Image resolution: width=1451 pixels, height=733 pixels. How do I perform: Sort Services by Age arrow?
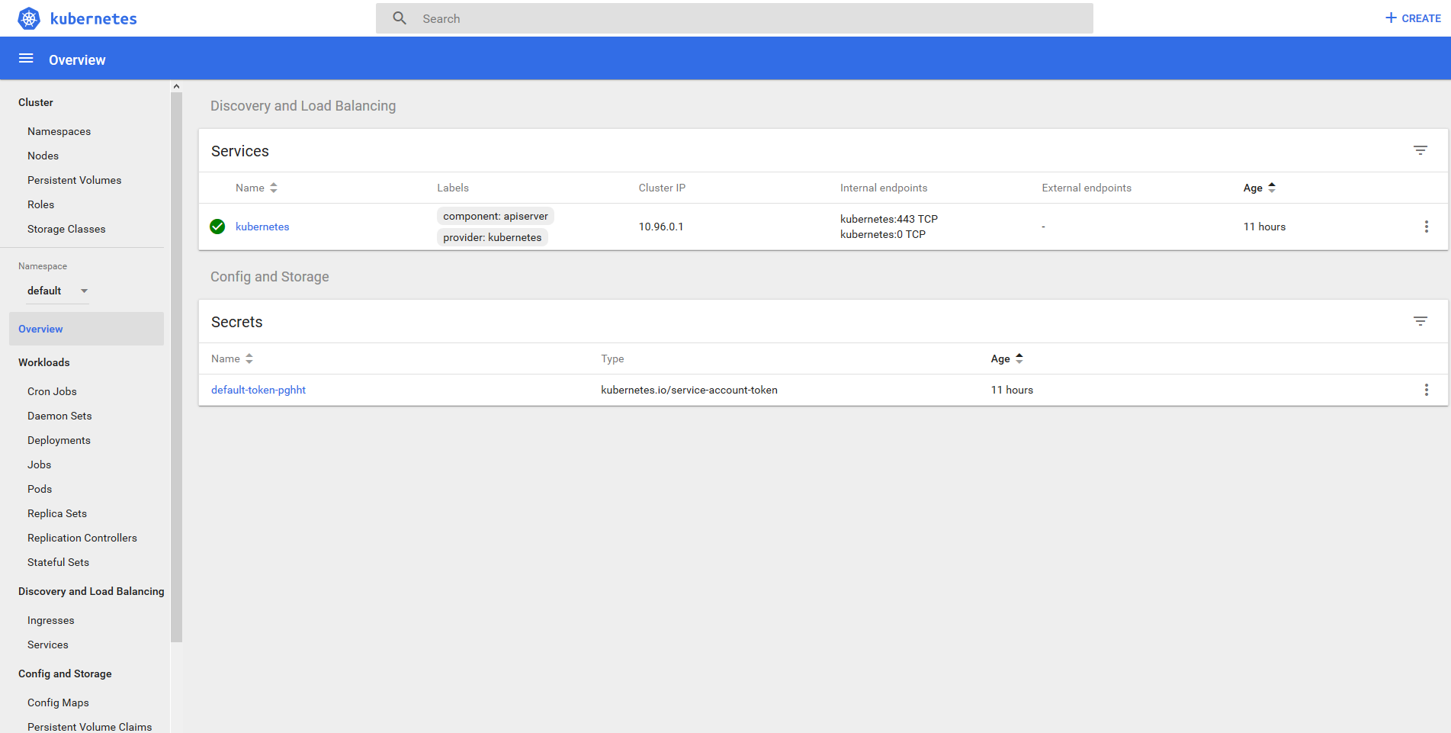[1272, 188]
